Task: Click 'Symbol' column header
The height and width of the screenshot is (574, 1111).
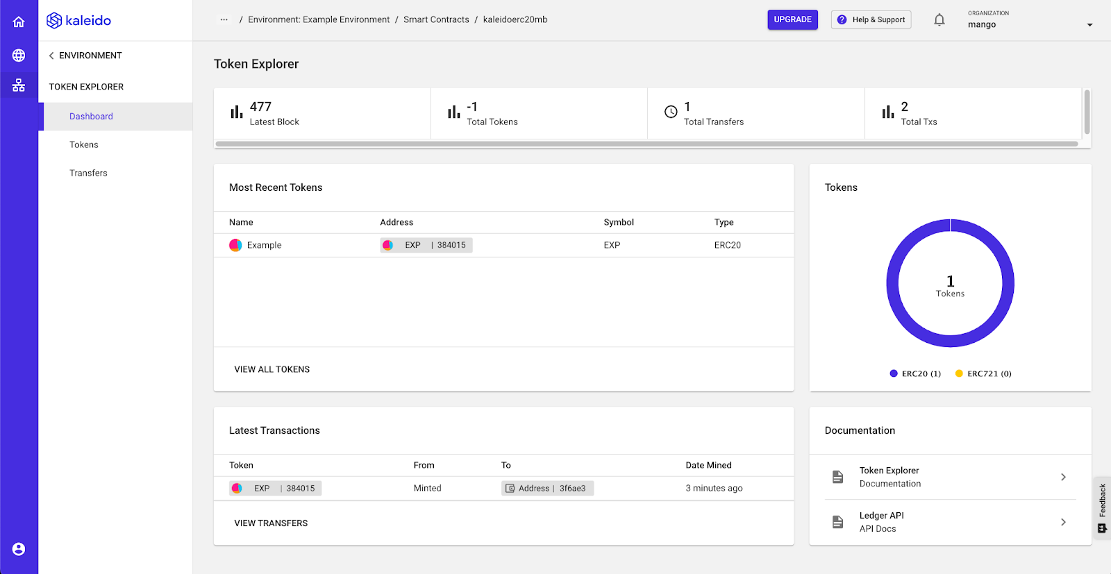Action: (x=619, y=222)
